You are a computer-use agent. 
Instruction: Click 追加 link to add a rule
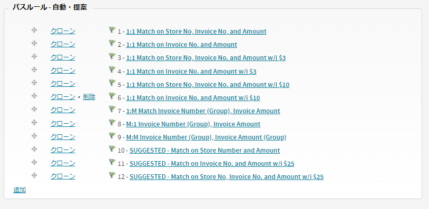(19, 190)
